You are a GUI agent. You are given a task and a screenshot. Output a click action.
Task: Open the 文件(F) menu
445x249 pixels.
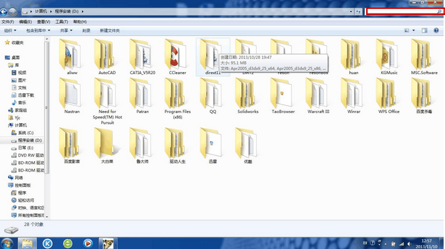click(x=7, y=22)
